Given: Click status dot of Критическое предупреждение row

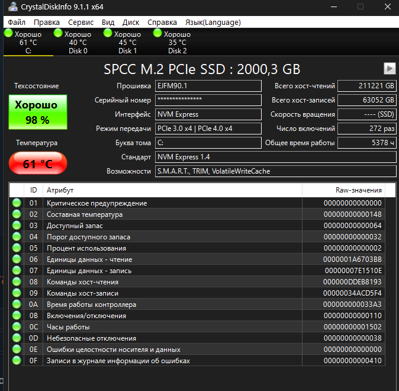Looking at the screenshot, I should 17,203.
